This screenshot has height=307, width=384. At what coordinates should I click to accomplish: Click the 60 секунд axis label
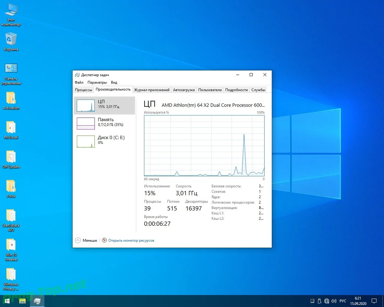point(151,179)
